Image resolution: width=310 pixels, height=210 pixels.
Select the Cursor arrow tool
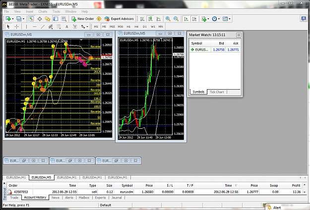point(8,26)
